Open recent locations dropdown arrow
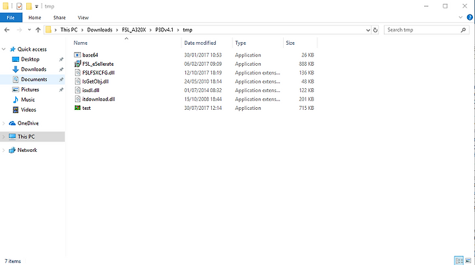Image resolution: width=475 pixels, height=265 pixels. 29,30
